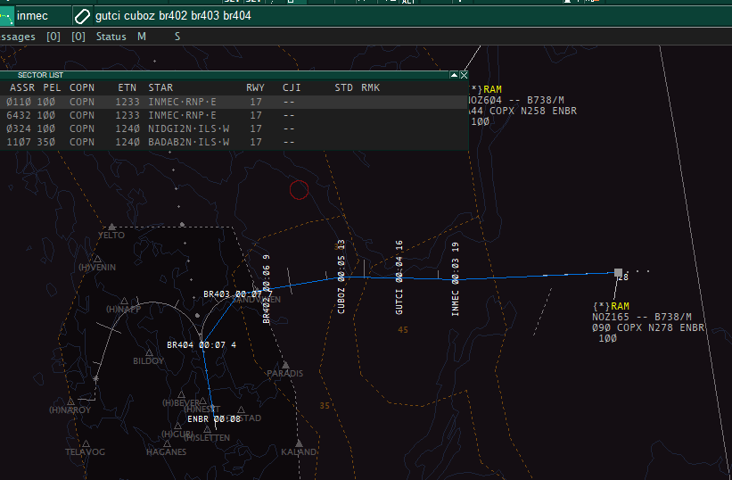Viewport: 732px width, 480px height.
Task: Collapse the Sector List window
Action: coord(454,76)
